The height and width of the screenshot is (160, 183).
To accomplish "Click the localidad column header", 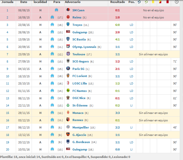I will [x=40, y=2].
